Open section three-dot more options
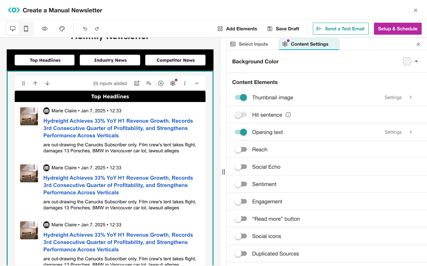This screenshot has width=427, height=266. pos(185,83)
